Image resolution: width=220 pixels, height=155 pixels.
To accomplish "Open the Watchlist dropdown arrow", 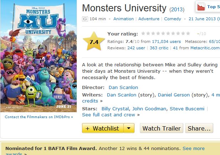I will [x=129, y=128].
